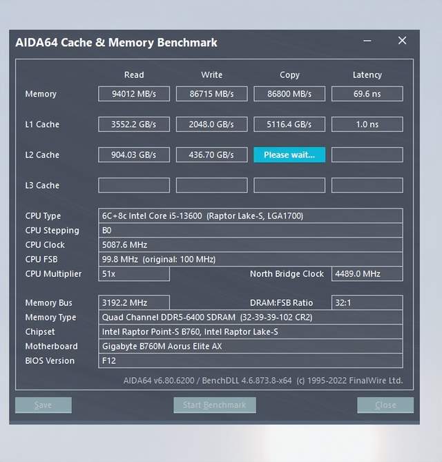The image size is (442, 462).
Task: Click the L3 Cache row label
Action: [42, 185]
